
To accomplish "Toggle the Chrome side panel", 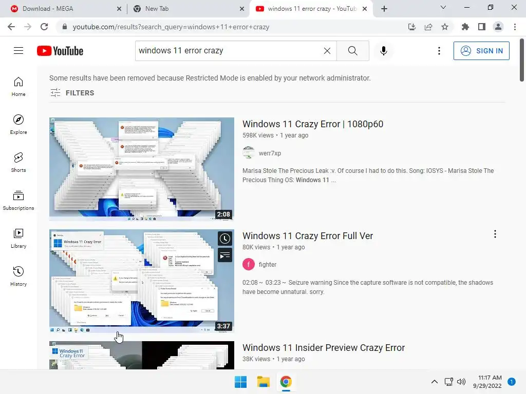I will (482, 27).
